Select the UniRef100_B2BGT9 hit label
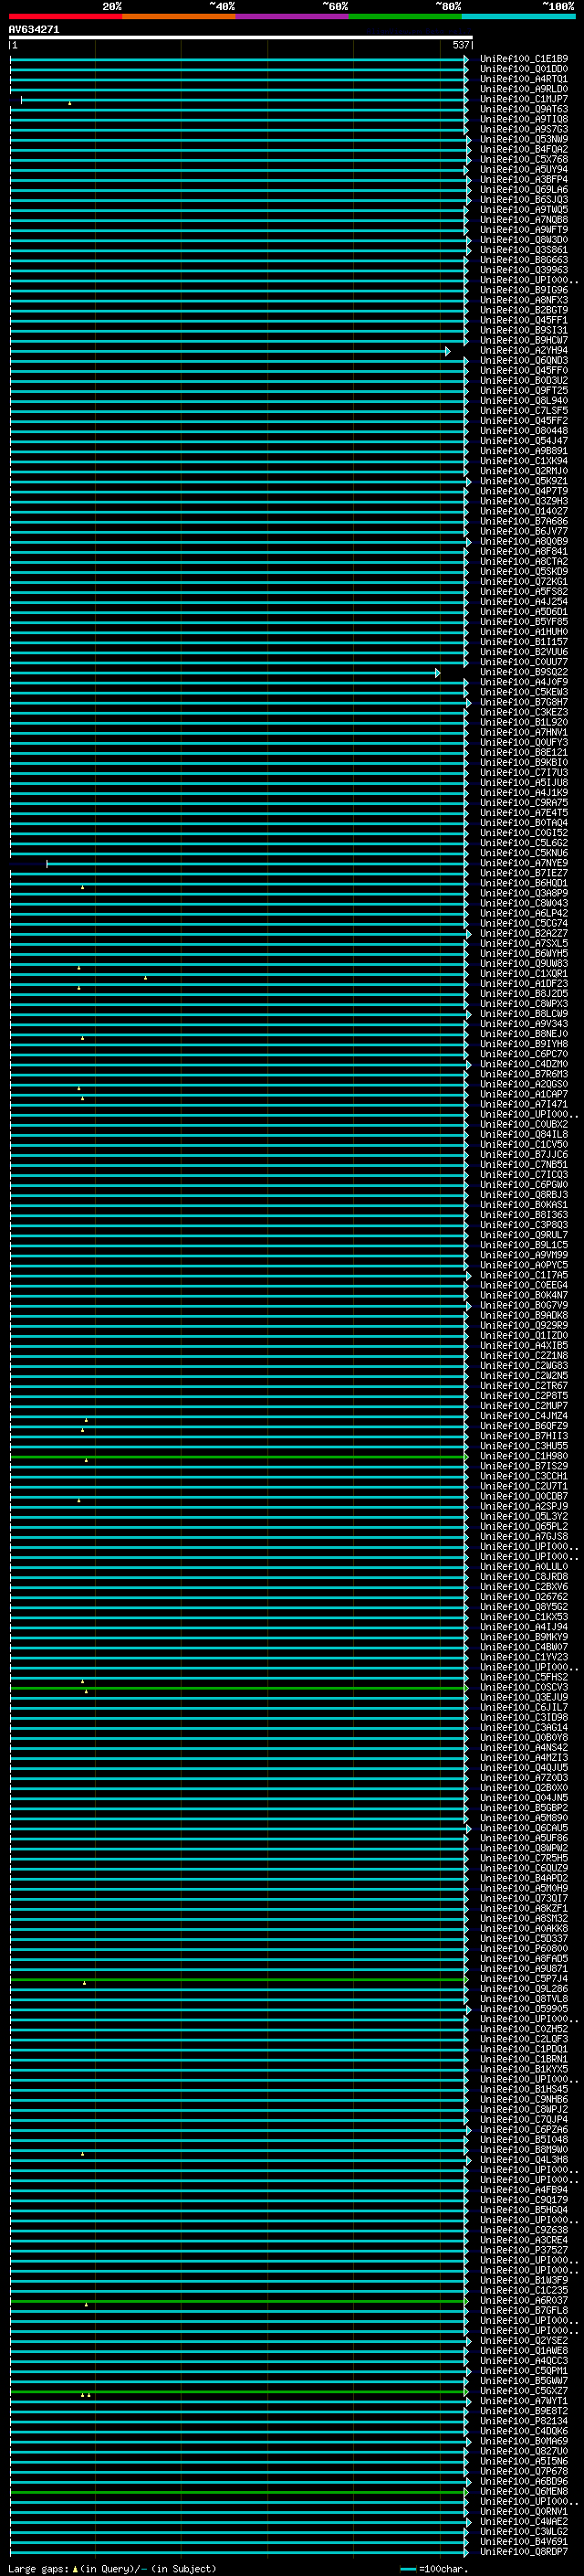The width and height of the screenshot is (584, 2576). (523, 310)
